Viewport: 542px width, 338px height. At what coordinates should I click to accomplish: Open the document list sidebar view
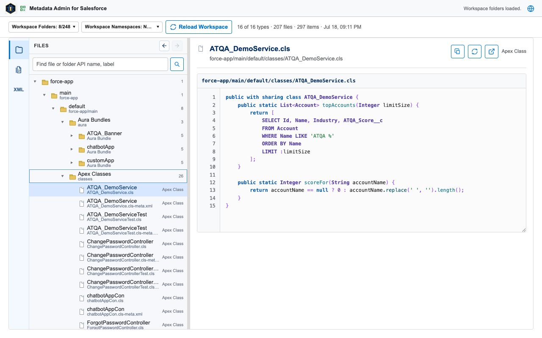point(19,70)
